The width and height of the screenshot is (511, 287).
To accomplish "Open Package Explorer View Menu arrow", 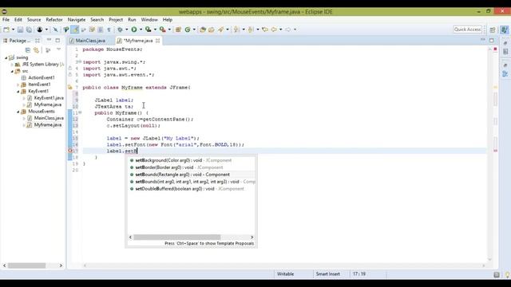I will (58, 49).
